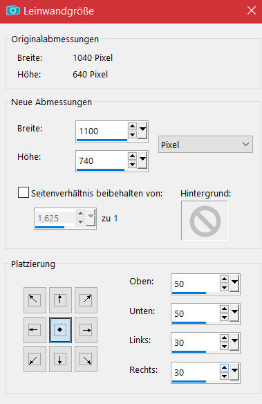Image resolution: width=262 pixels, height=404 pixels.
Task: Select bottom-center placement arrow
Action: tap(60, 359)
